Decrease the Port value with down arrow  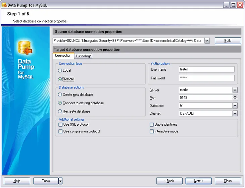tap(235, 99)
